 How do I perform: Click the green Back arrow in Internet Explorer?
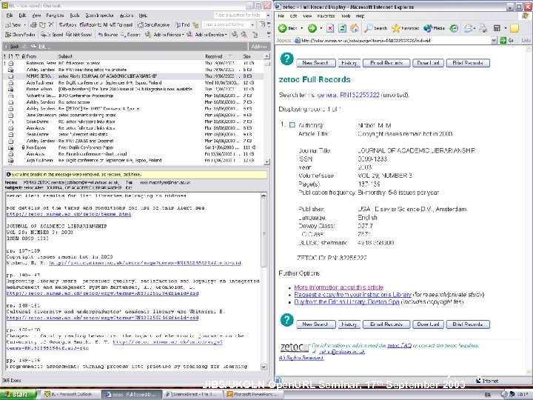point(283,28)
